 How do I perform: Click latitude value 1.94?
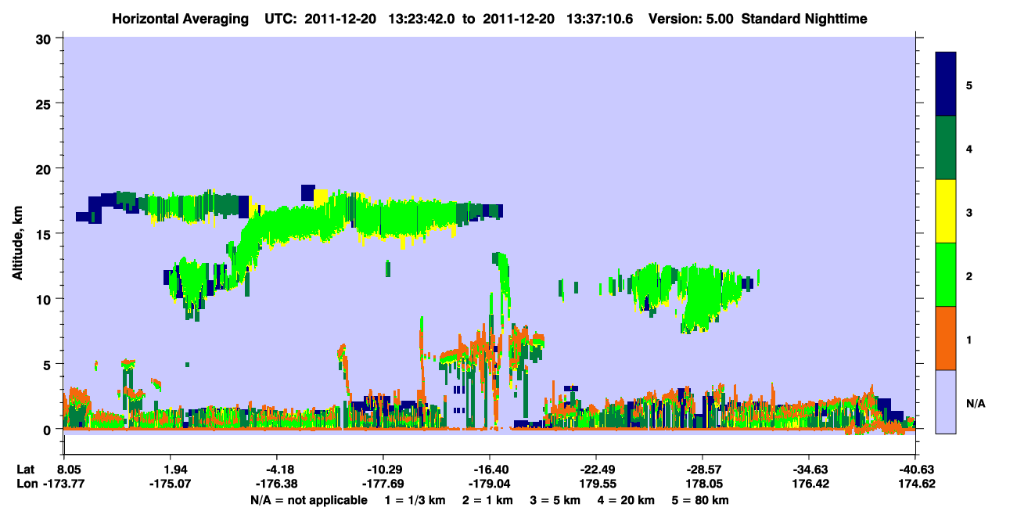pos(172,470)
